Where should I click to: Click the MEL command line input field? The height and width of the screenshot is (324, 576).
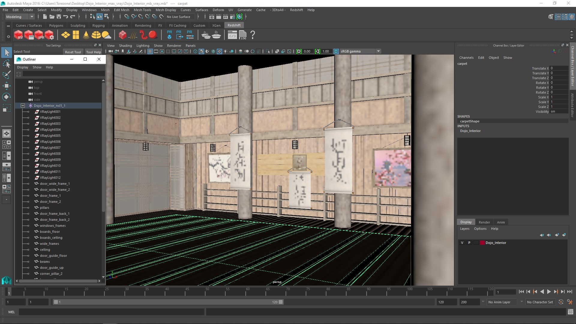click(111, 312)
